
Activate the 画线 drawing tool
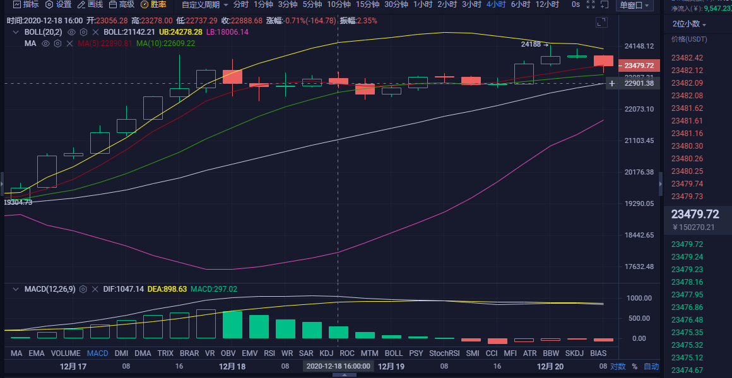(90, 4)
